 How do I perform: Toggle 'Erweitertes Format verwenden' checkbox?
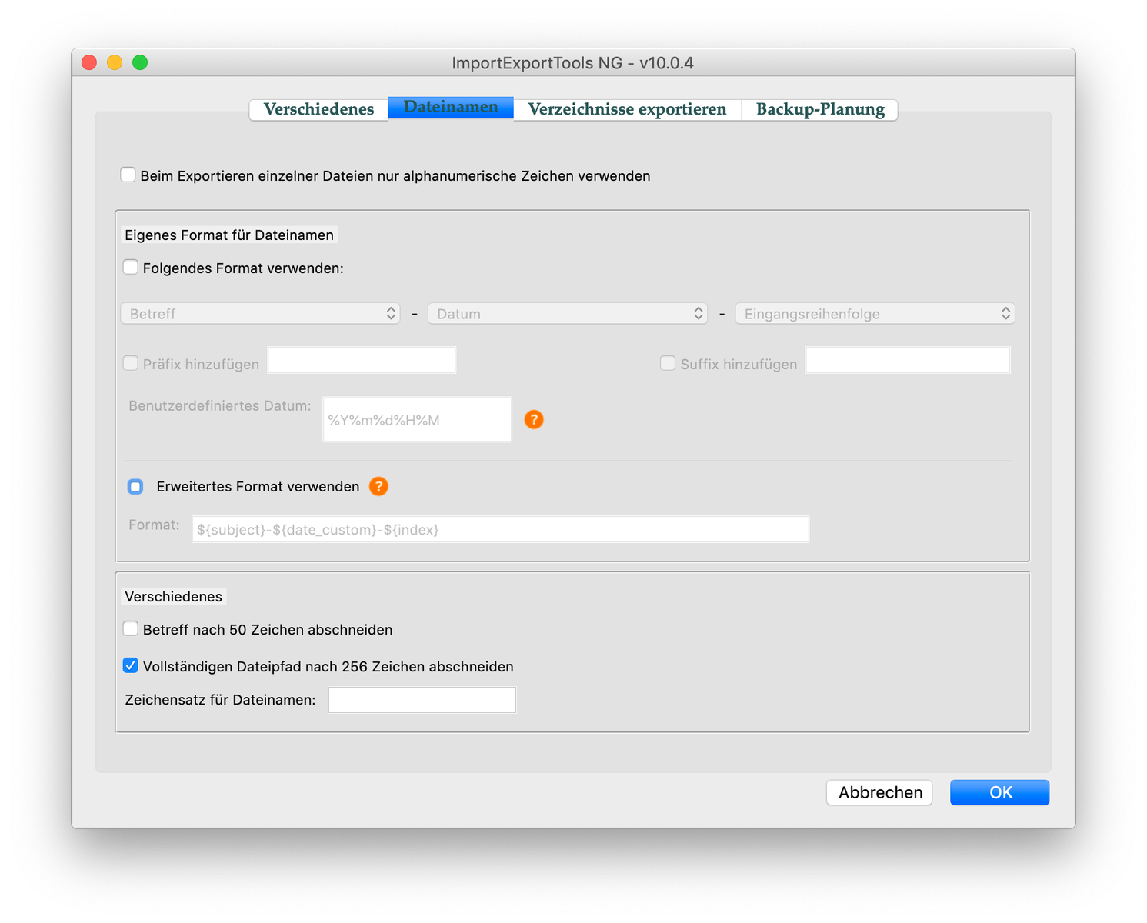coord(135,486)
